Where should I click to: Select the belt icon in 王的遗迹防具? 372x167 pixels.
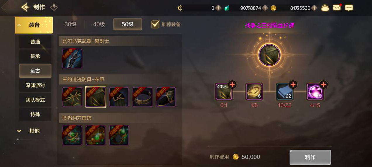tap(142, 97)
